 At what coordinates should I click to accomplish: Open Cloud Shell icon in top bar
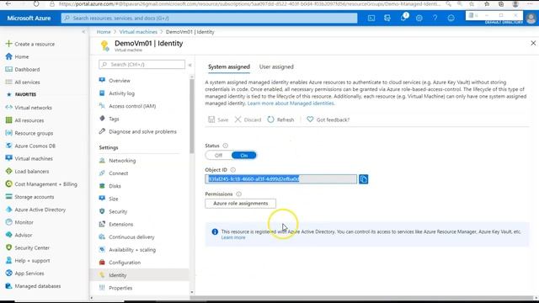coord(371,19)
